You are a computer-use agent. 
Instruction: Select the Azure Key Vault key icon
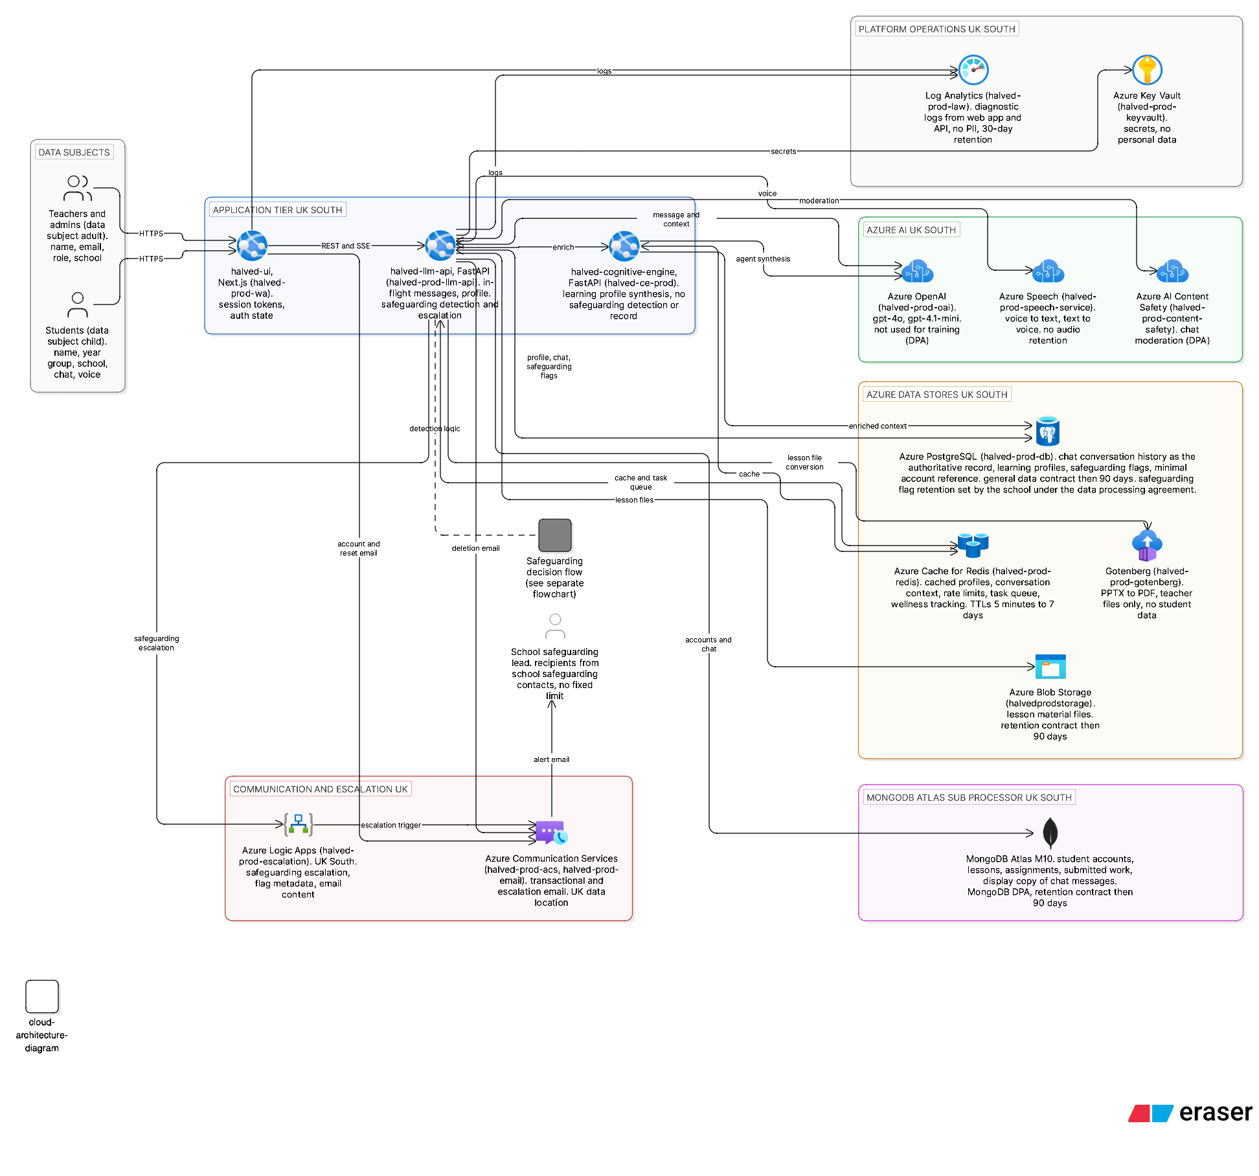pos(1147,70)
